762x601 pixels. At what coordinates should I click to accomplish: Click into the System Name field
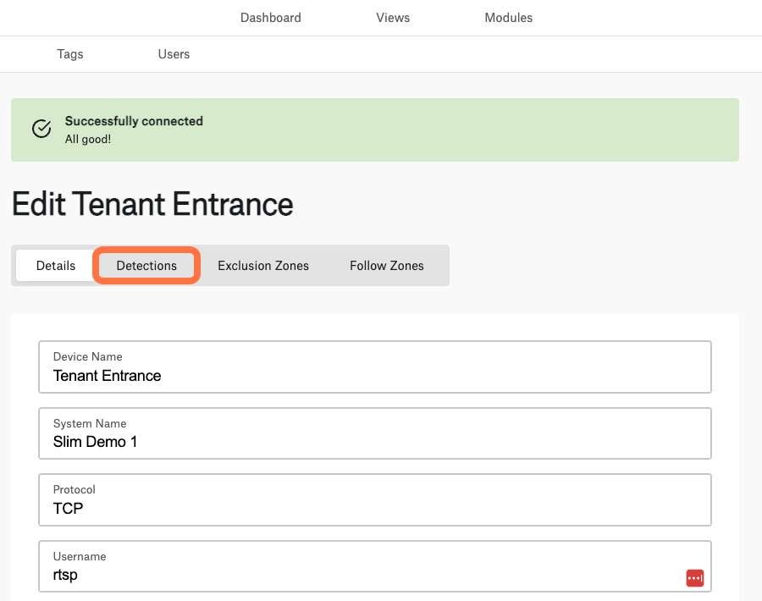point(375,433)
